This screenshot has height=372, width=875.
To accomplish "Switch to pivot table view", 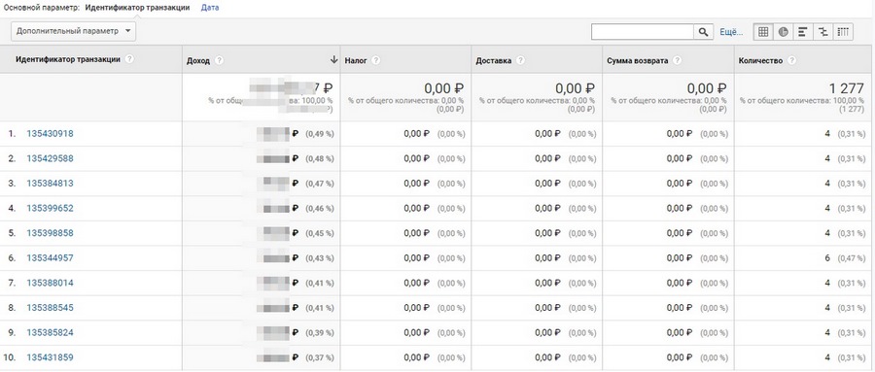I will pyautogui.click(x=843, y=32).
